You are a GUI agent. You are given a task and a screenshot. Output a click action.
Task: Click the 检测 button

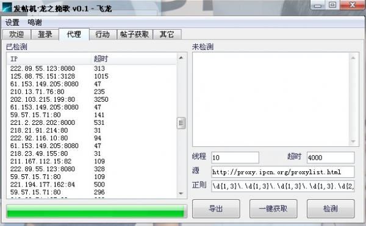[x=331, y=208]
